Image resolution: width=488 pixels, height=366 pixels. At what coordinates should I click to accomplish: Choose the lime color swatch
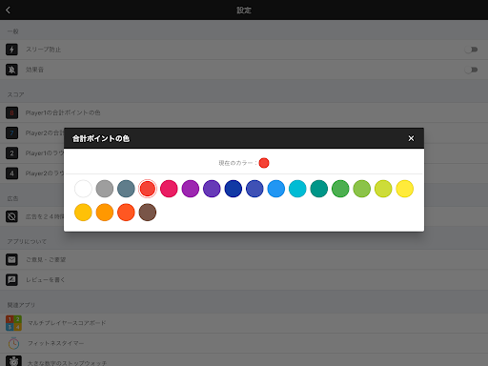click(383, 189)
